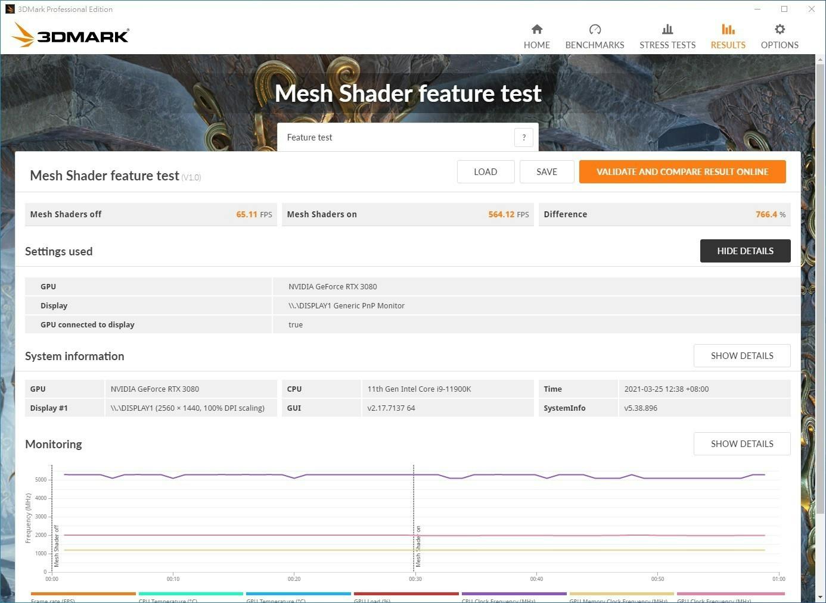Switch to the STRESS TESTS tab label
The width and height of the screenshot is (826, 603).
667,45
